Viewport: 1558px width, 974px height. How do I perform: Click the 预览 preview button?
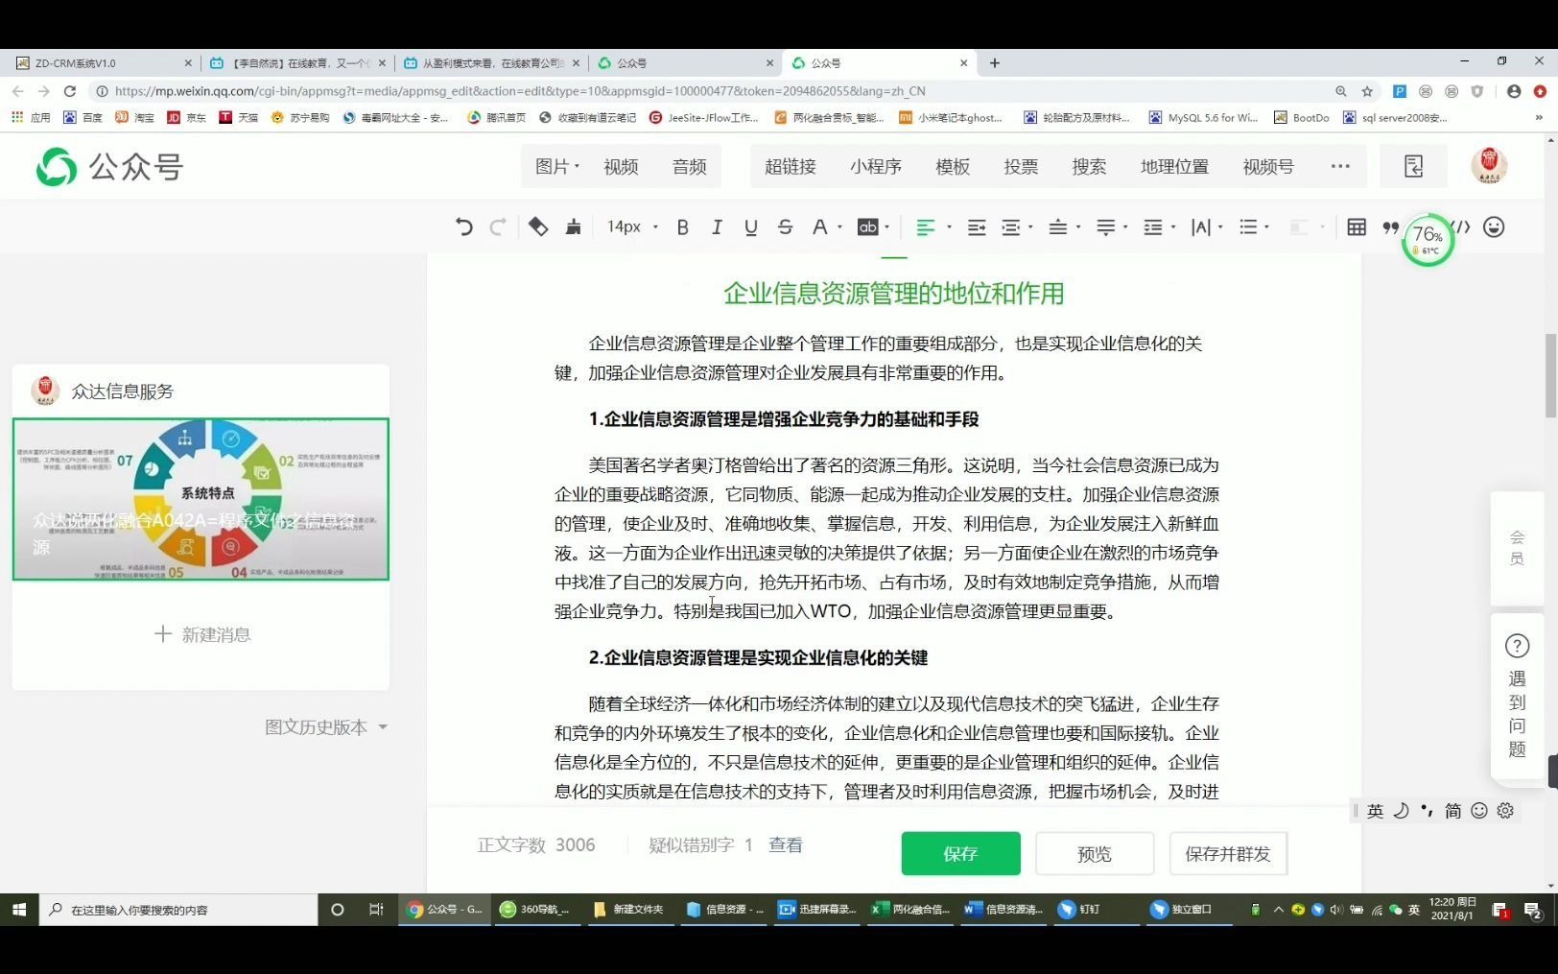(x=1095, y=853)
